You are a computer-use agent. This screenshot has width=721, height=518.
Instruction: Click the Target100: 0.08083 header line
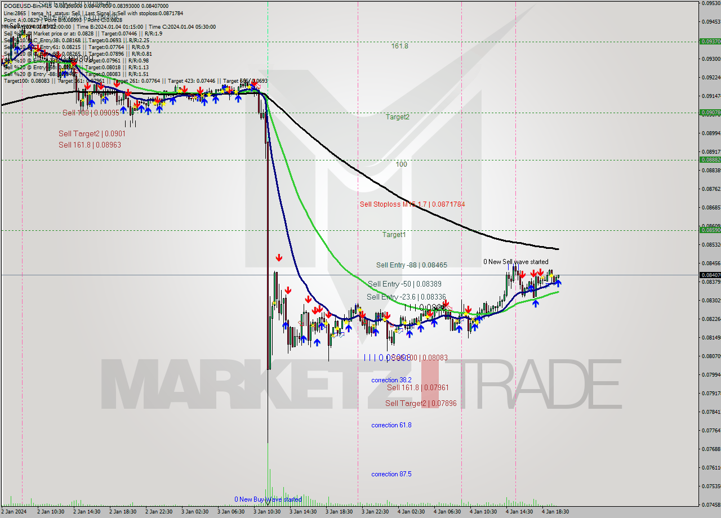click(136, 81)
